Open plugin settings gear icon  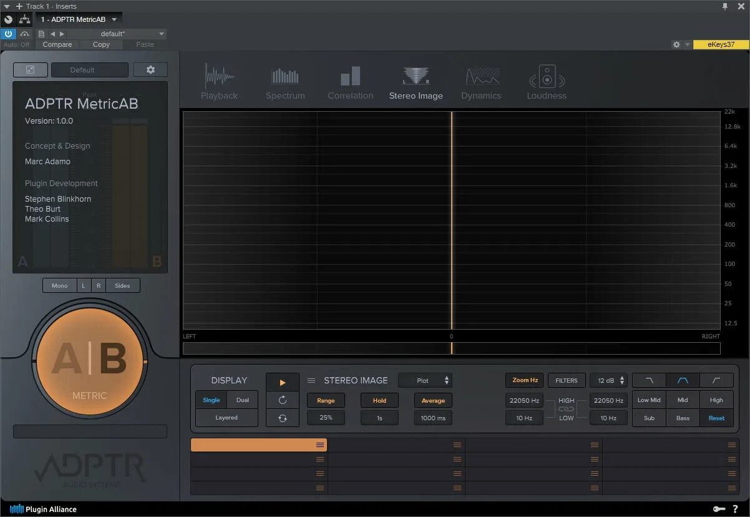pos(150,70)
